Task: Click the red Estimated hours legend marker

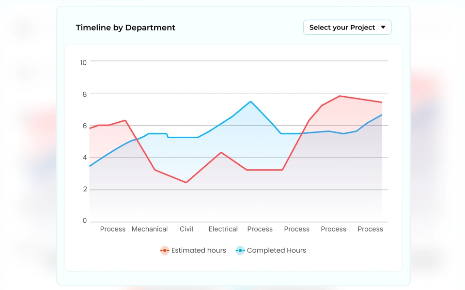Action: (x=165, y=250)
